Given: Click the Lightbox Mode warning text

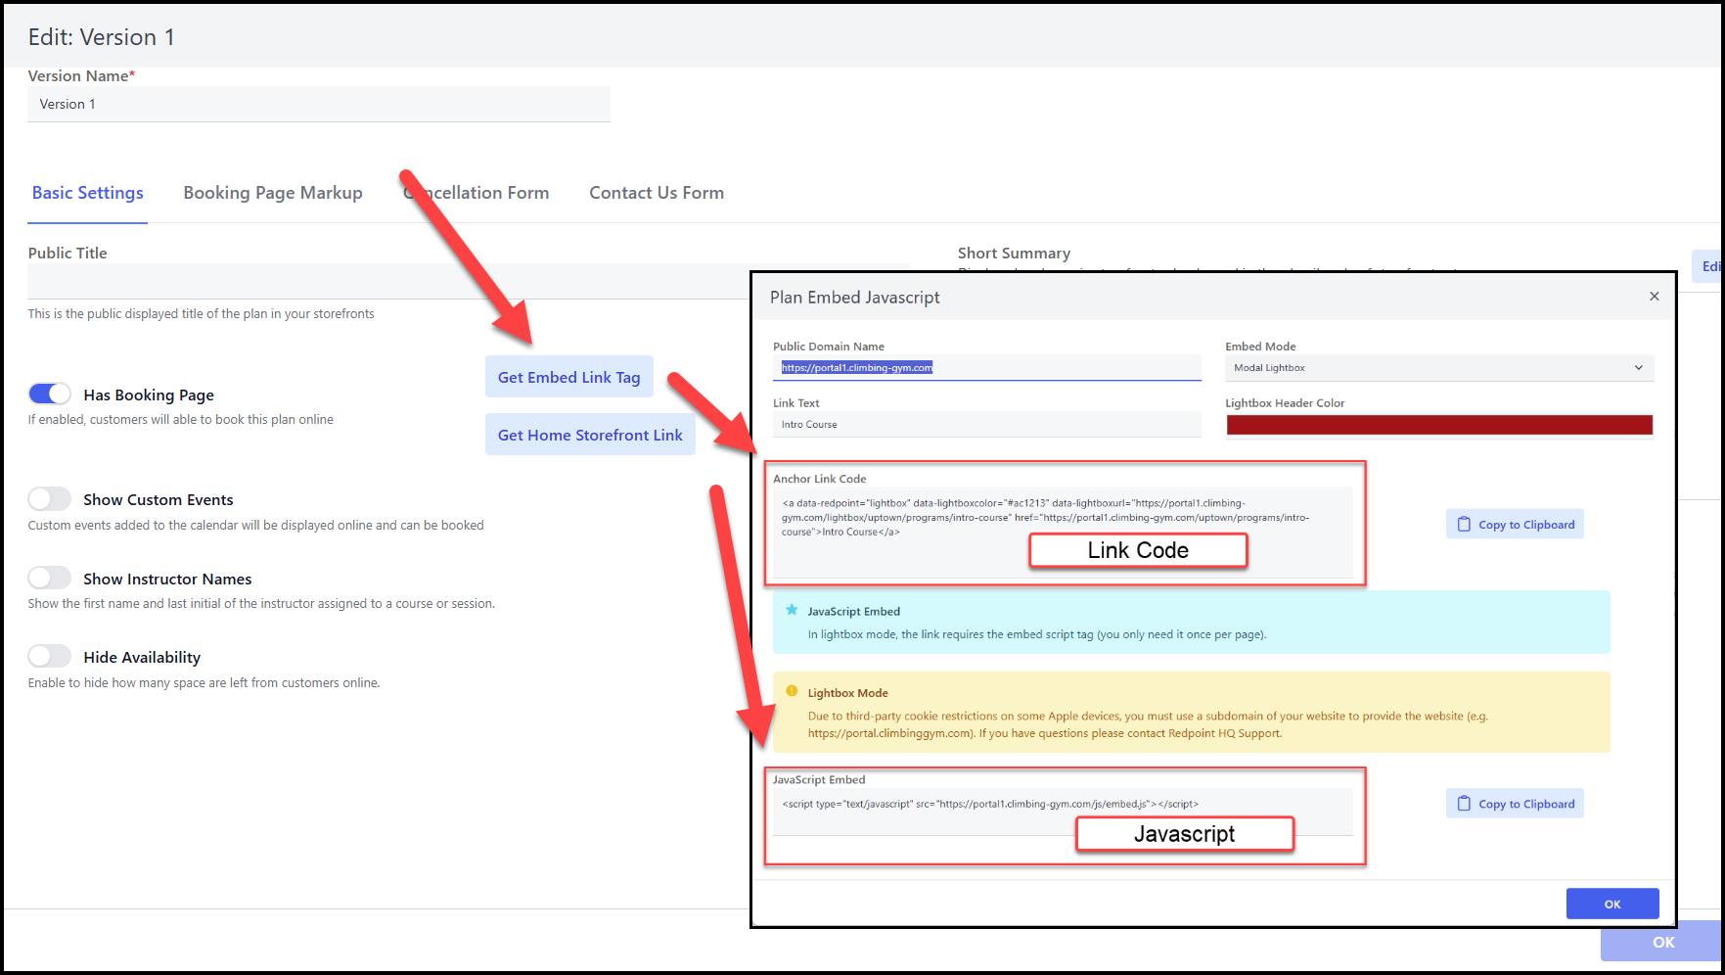Looking at the screenshot, I should pos(1148,724).
